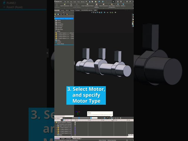Image resolution: width=188 pixels, height=141 pixels.
Task: Switch to the Sketch ribbon tab
Action: coord(67,10)
